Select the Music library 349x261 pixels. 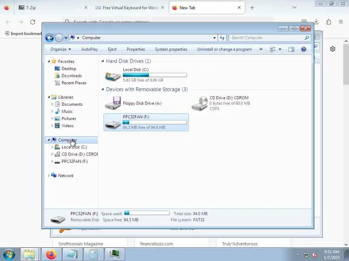(x=67, y=111)
